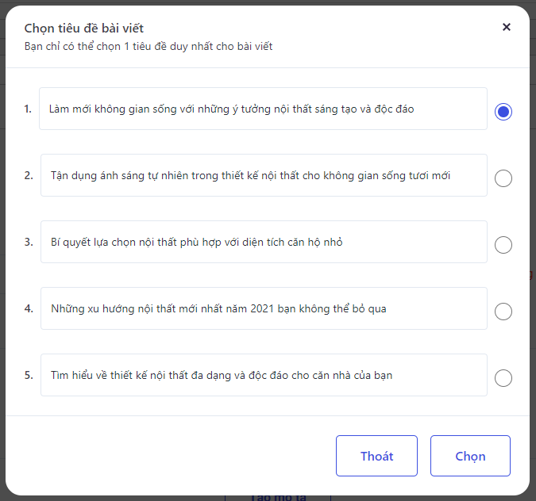Screen dimensions: 536x501
Task: Close the title selection dialog with X
Action: click(507, 27)
